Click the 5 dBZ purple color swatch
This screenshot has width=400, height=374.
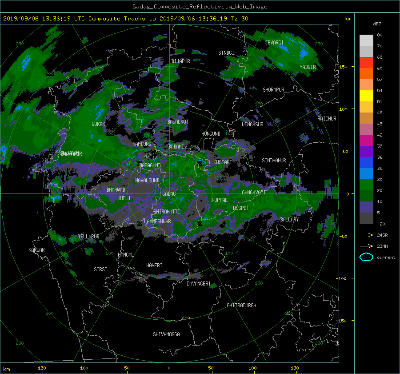(x=366, y=207)
